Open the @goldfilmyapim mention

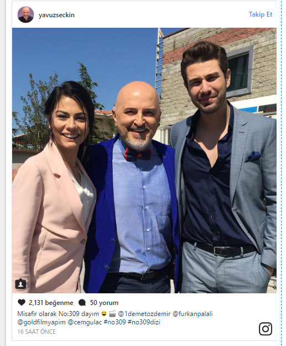(41, 322)
